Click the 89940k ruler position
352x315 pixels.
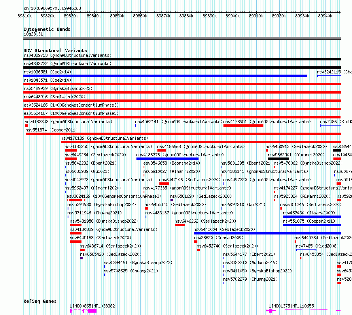coord(325,16)
